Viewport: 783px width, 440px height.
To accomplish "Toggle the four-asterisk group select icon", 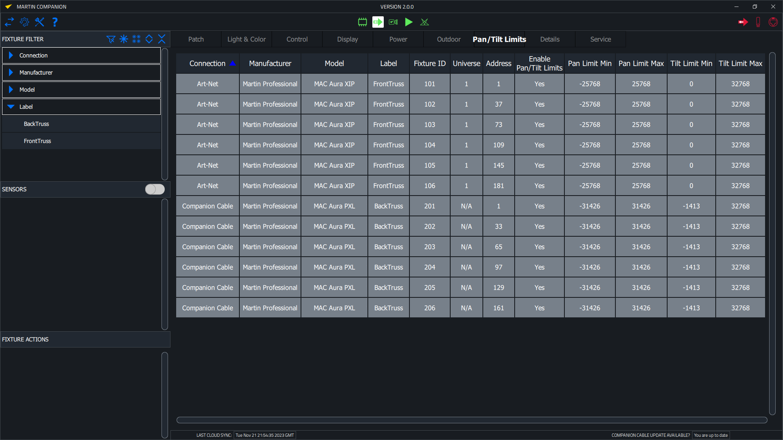I will point(136,39).
